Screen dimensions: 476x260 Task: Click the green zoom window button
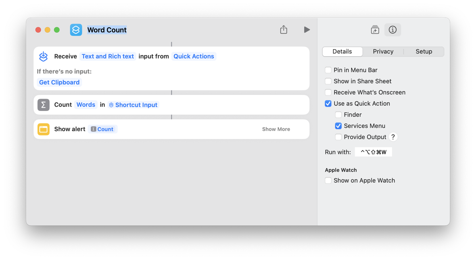pos(57,30)
